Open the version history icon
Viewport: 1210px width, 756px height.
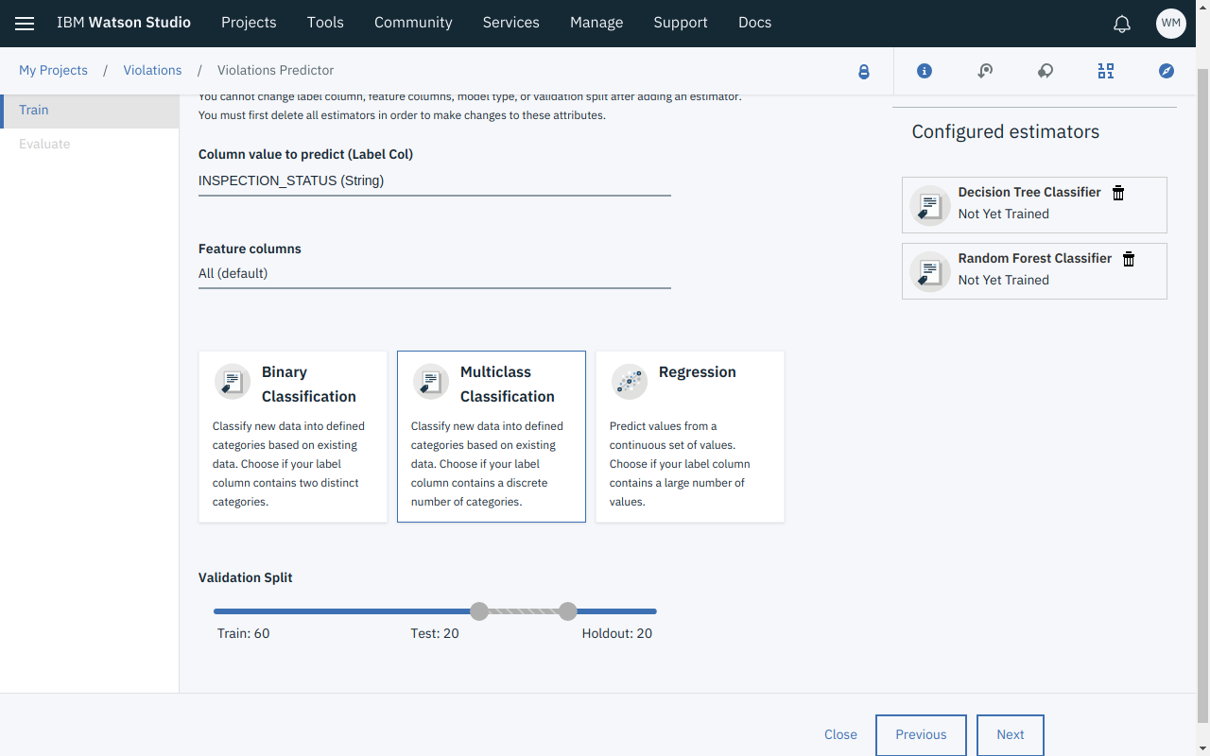tap(985, 71)
